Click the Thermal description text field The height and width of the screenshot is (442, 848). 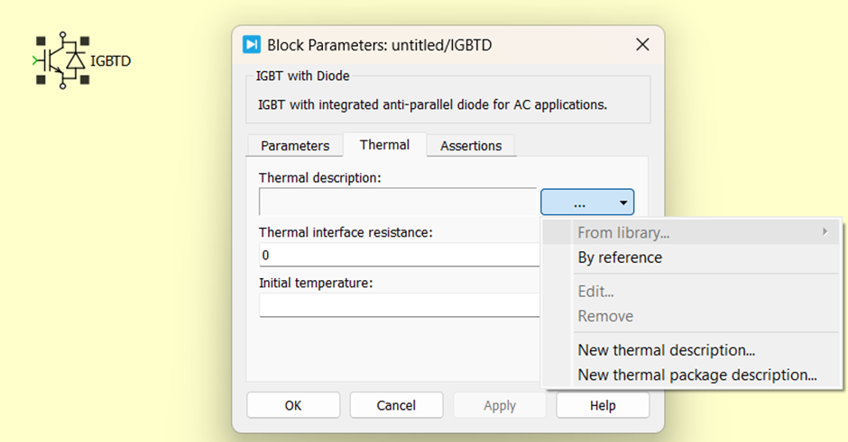point(398,202)
